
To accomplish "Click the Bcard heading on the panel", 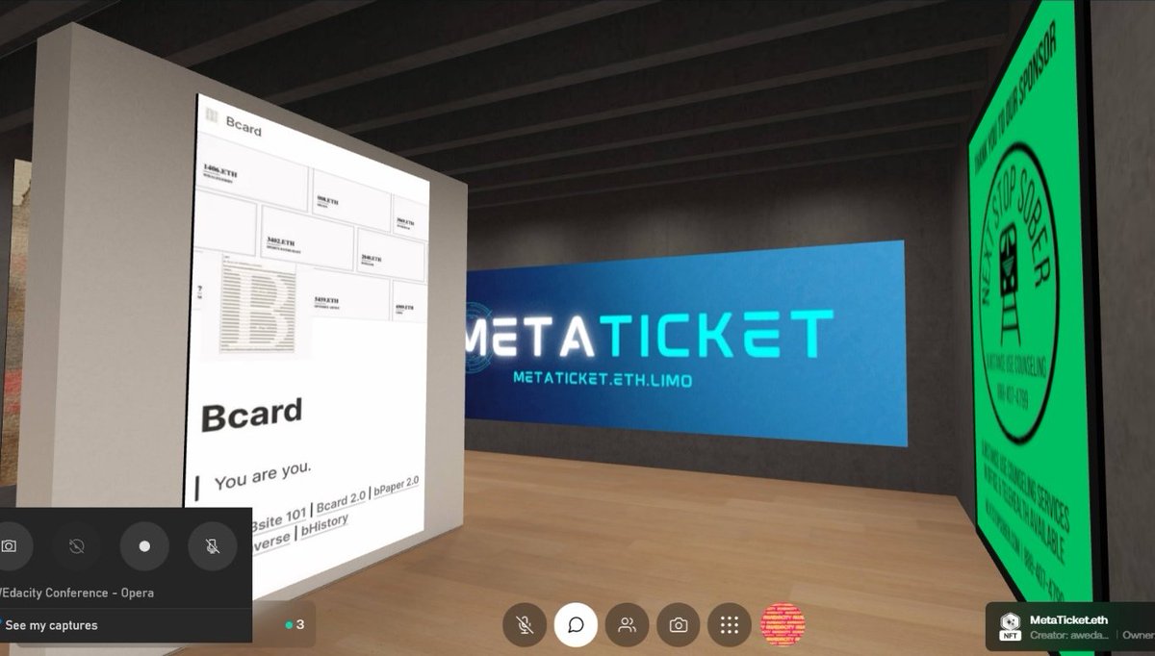I will (251, 416).
